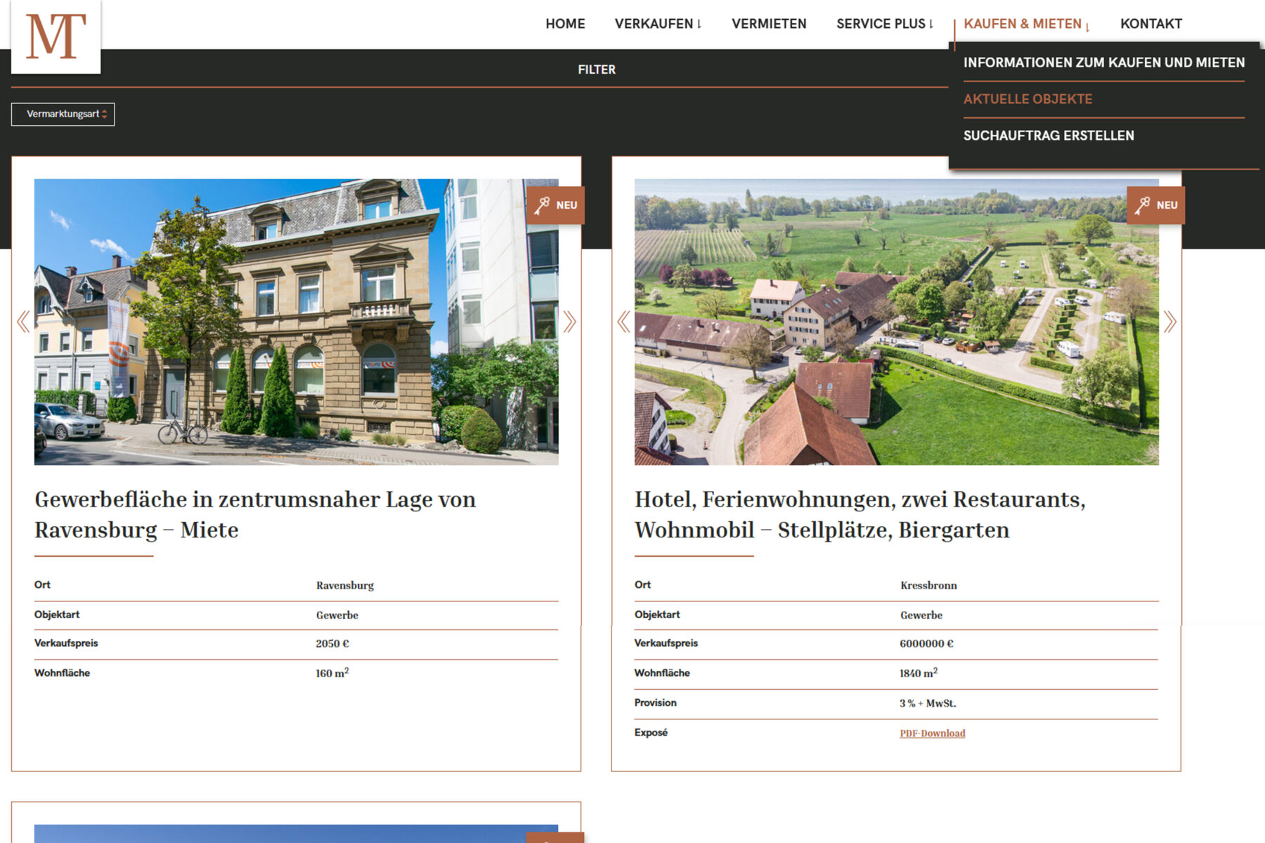Viewport: 1265px width, 843px height.
Task: Expand the Verkaufen menu
Action: pyautogui.click(x=658, y=24)
